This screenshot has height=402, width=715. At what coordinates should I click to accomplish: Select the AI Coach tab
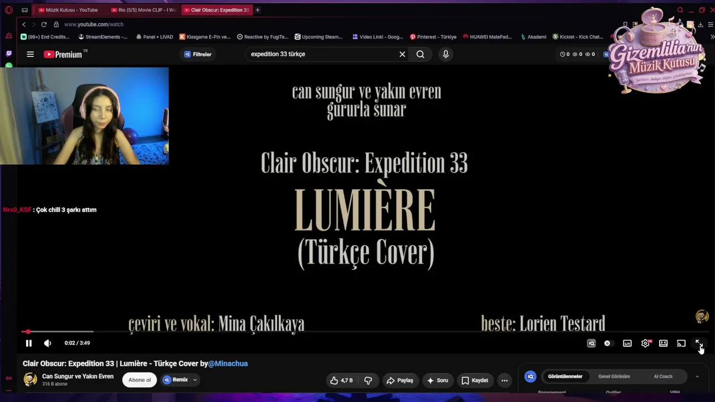tap(663, 376)
